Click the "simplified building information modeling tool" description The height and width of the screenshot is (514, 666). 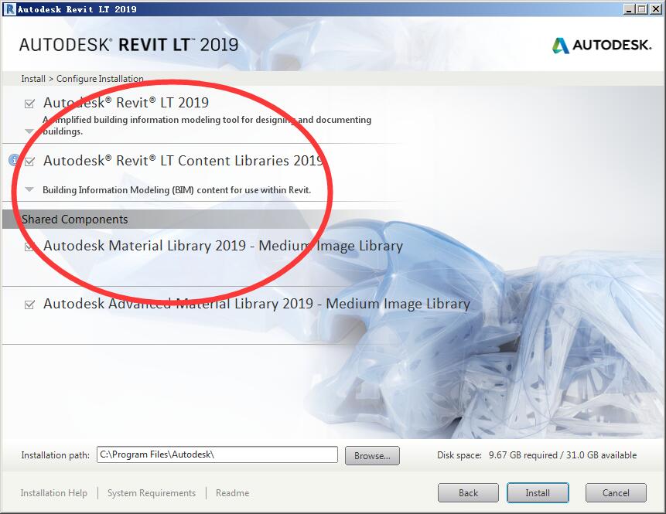click(x=207, y=125)
